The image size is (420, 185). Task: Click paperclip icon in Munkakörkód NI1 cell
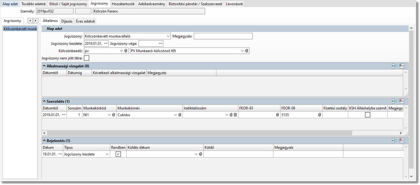(114, 115)
